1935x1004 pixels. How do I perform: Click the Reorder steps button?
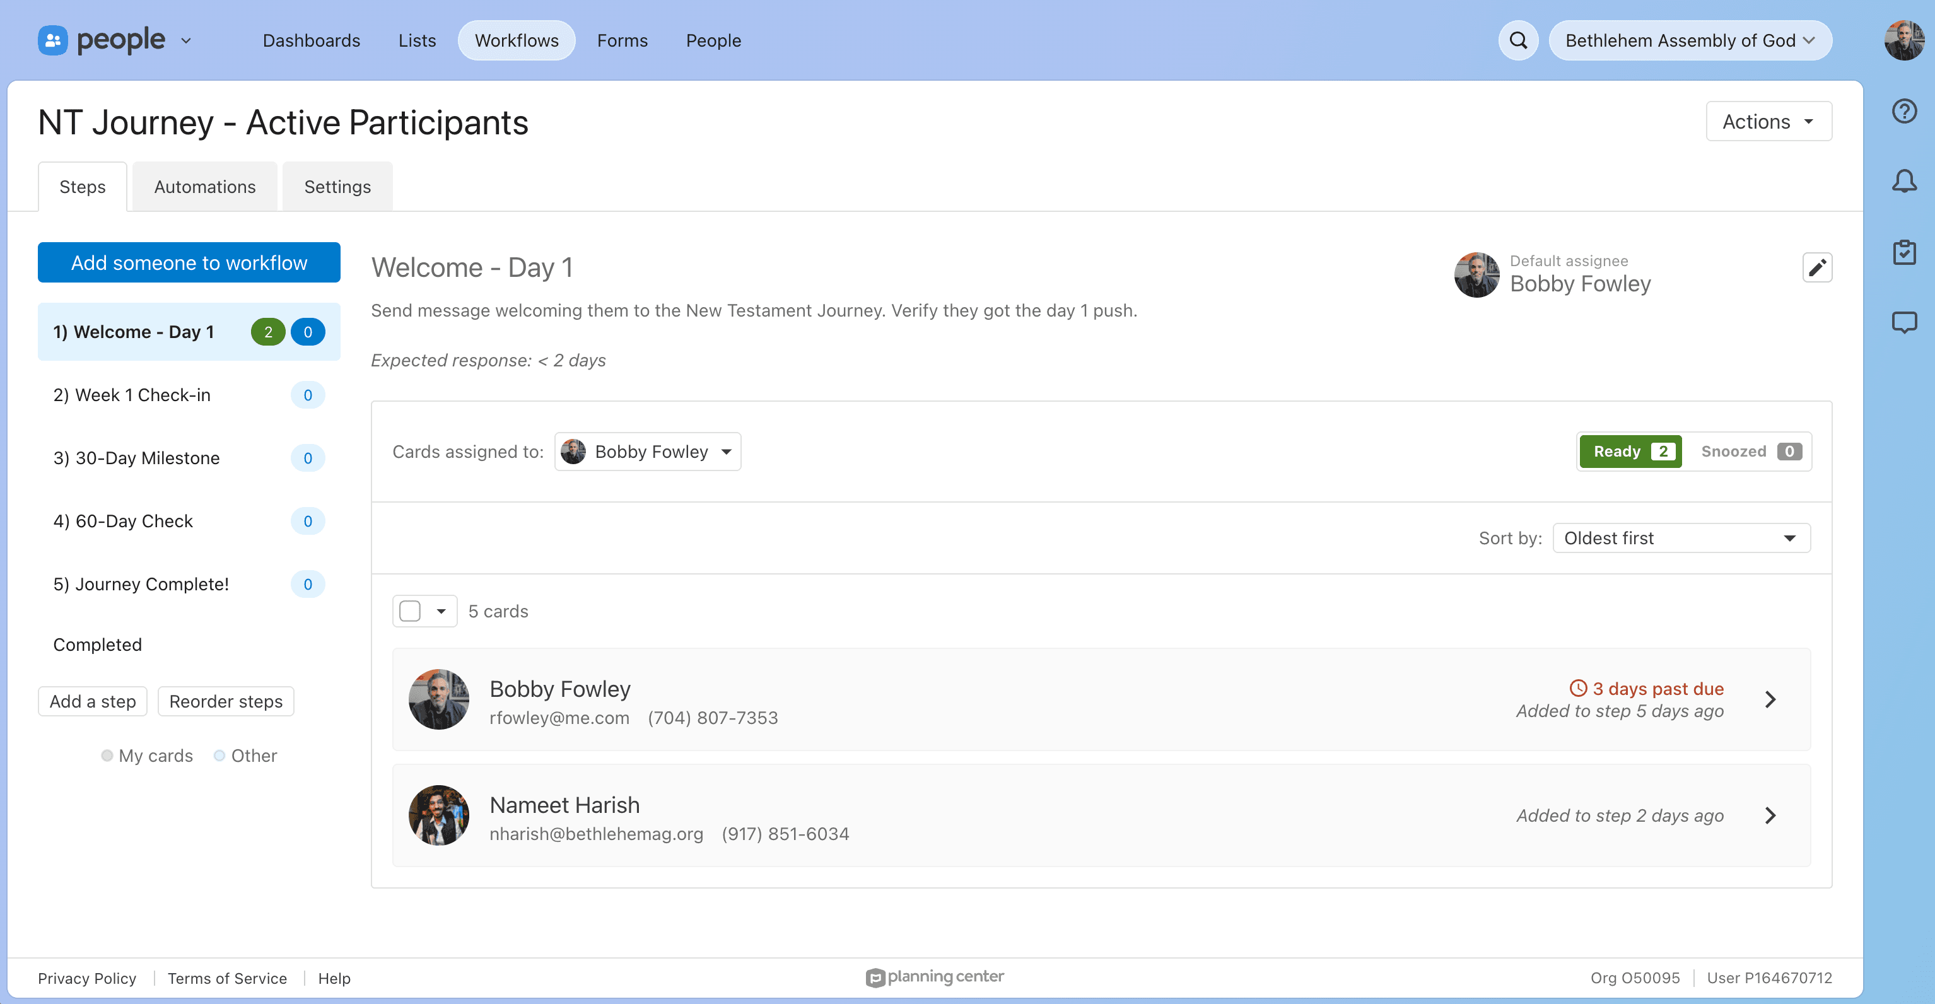[x=225, y=701]
